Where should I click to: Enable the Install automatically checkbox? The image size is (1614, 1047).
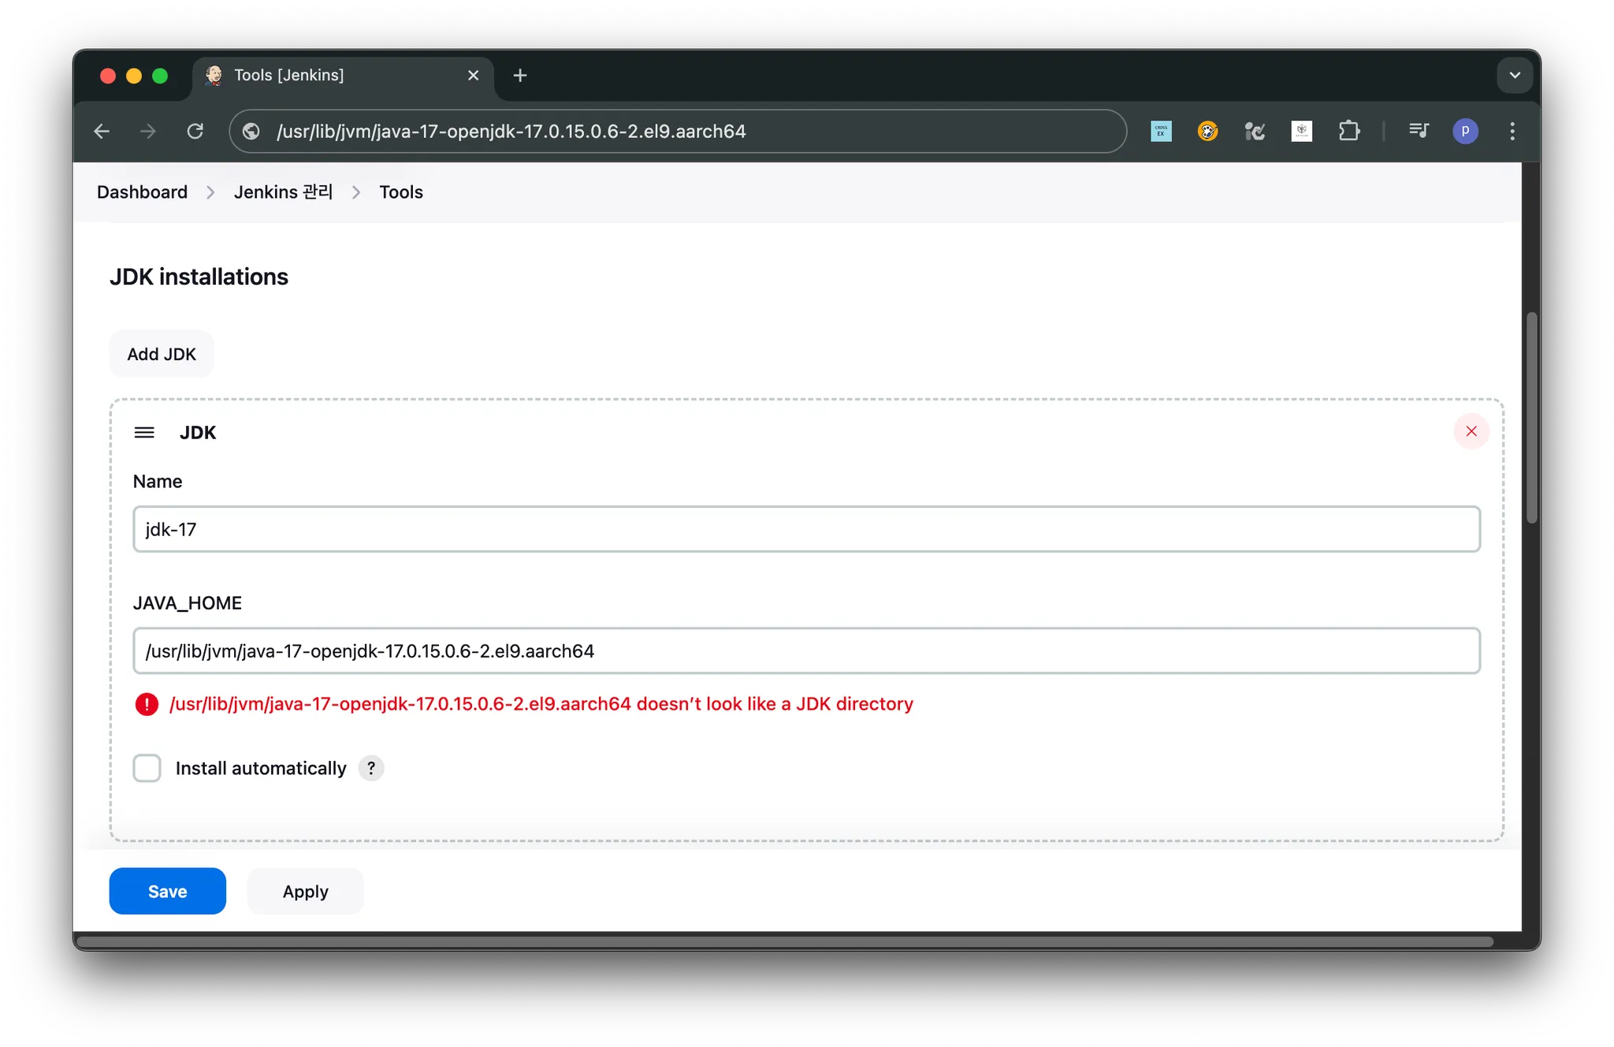(x=147, y=768)
